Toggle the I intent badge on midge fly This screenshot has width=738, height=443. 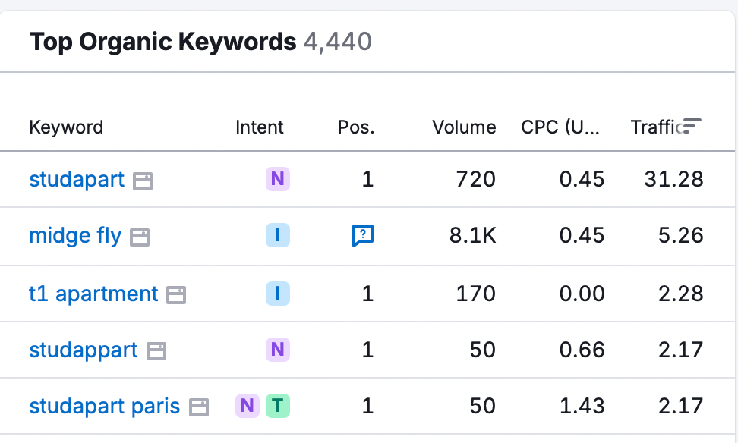click(277, 236)
